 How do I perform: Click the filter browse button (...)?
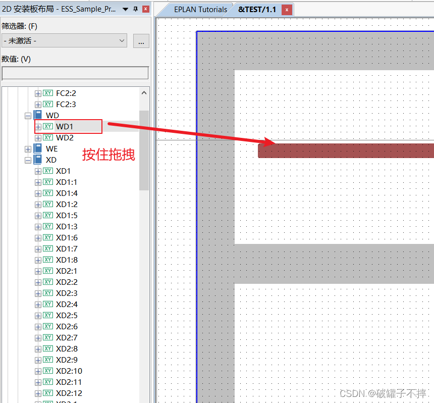141,41
